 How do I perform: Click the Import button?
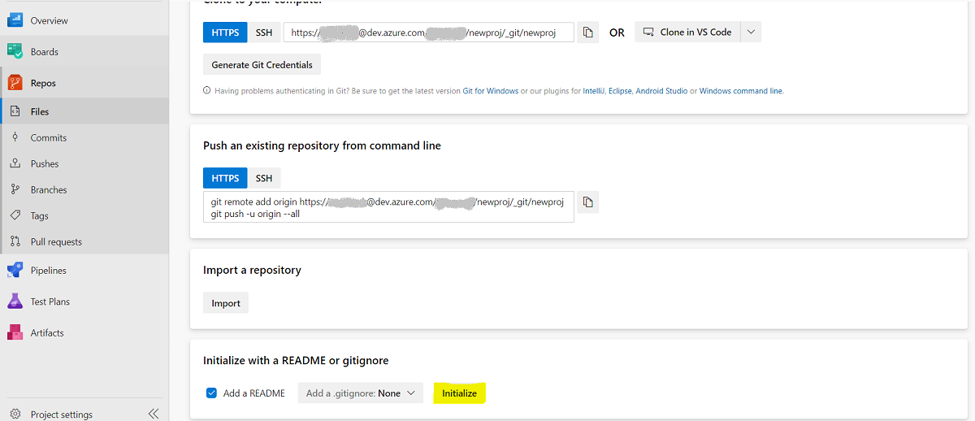pyautogui.click(x=226, y=303)
